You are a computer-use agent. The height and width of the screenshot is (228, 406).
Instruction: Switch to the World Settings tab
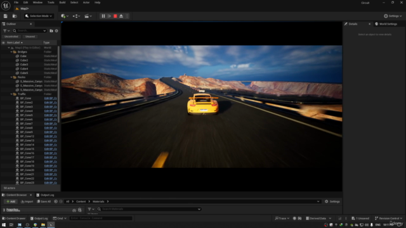(x=386, y=24)
